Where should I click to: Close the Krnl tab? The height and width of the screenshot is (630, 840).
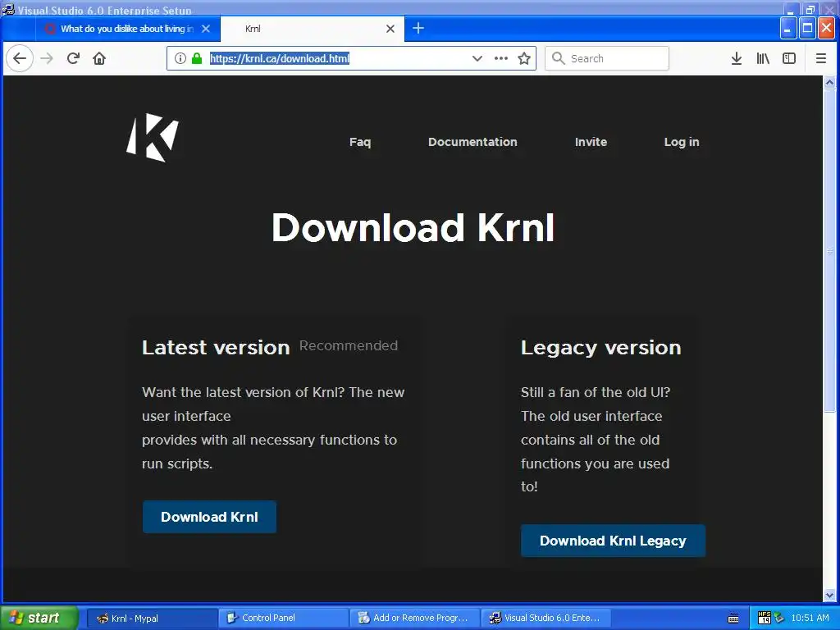(x=390, y=29)
